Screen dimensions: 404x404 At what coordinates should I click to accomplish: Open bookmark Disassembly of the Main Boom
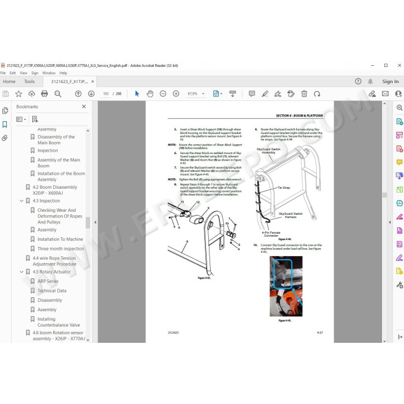pyautogui.click(x=56, y=140)
